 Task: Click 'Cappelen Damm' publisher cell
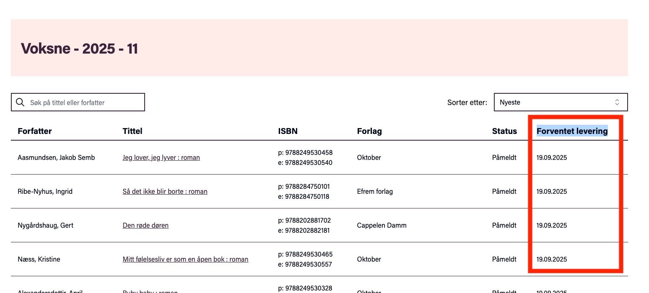point(382,226)
